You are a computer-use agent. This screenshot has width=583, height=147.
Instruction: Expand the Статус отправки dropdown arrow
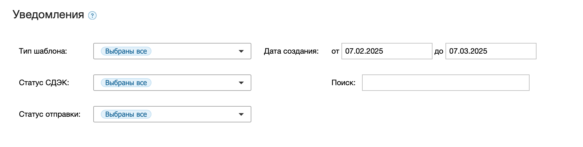pos(241,114)
